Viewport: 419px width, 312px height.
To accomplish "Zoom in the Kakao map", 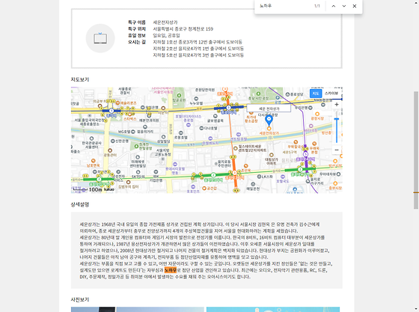I will (337, 105).
